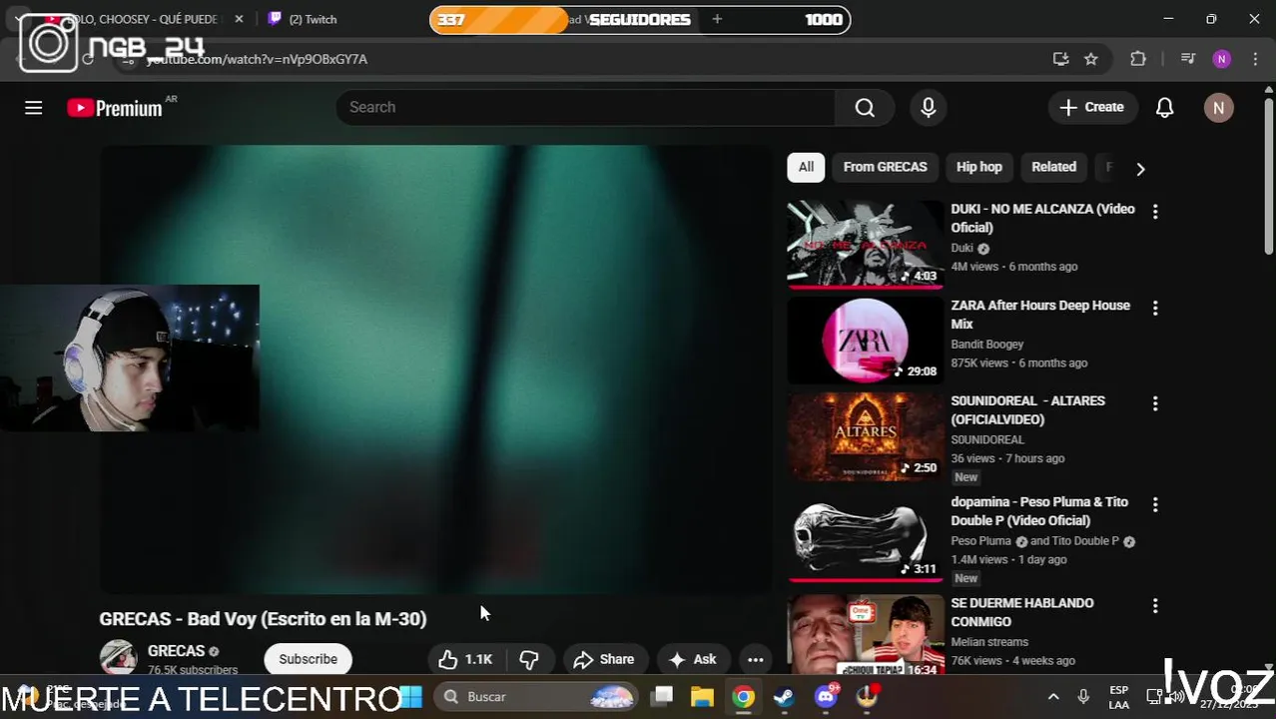Dislike the GRECAS video
Image resolution: width=1276 pixels, height=719 pixels.
529,659
